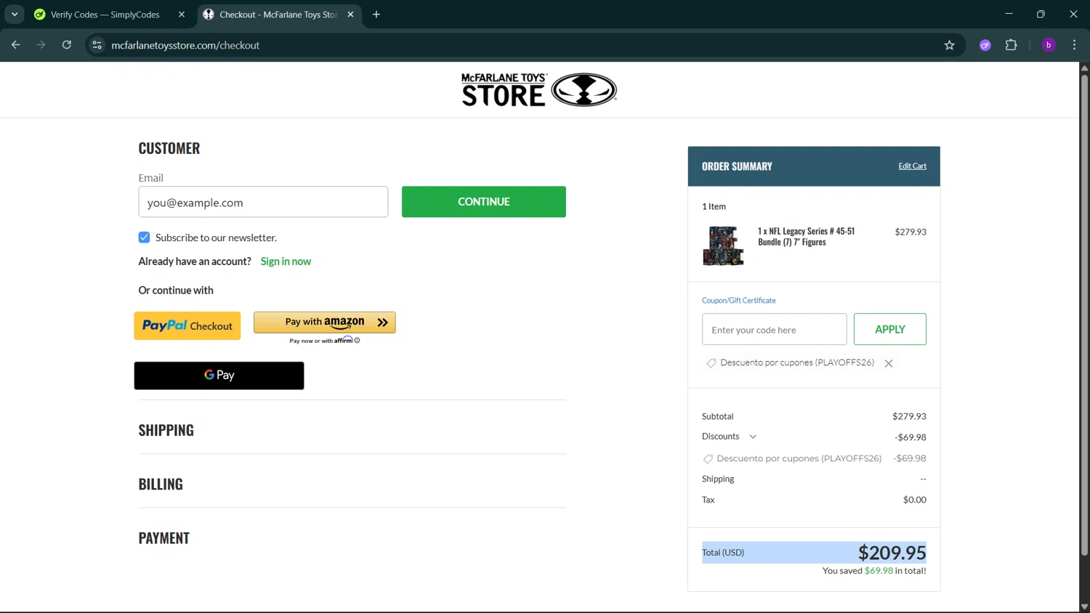Image resolution: width=1090 pixels, height=613 pixels.
Task: Click the scrollbar up arrow
Action: [x=1084, y=68]
